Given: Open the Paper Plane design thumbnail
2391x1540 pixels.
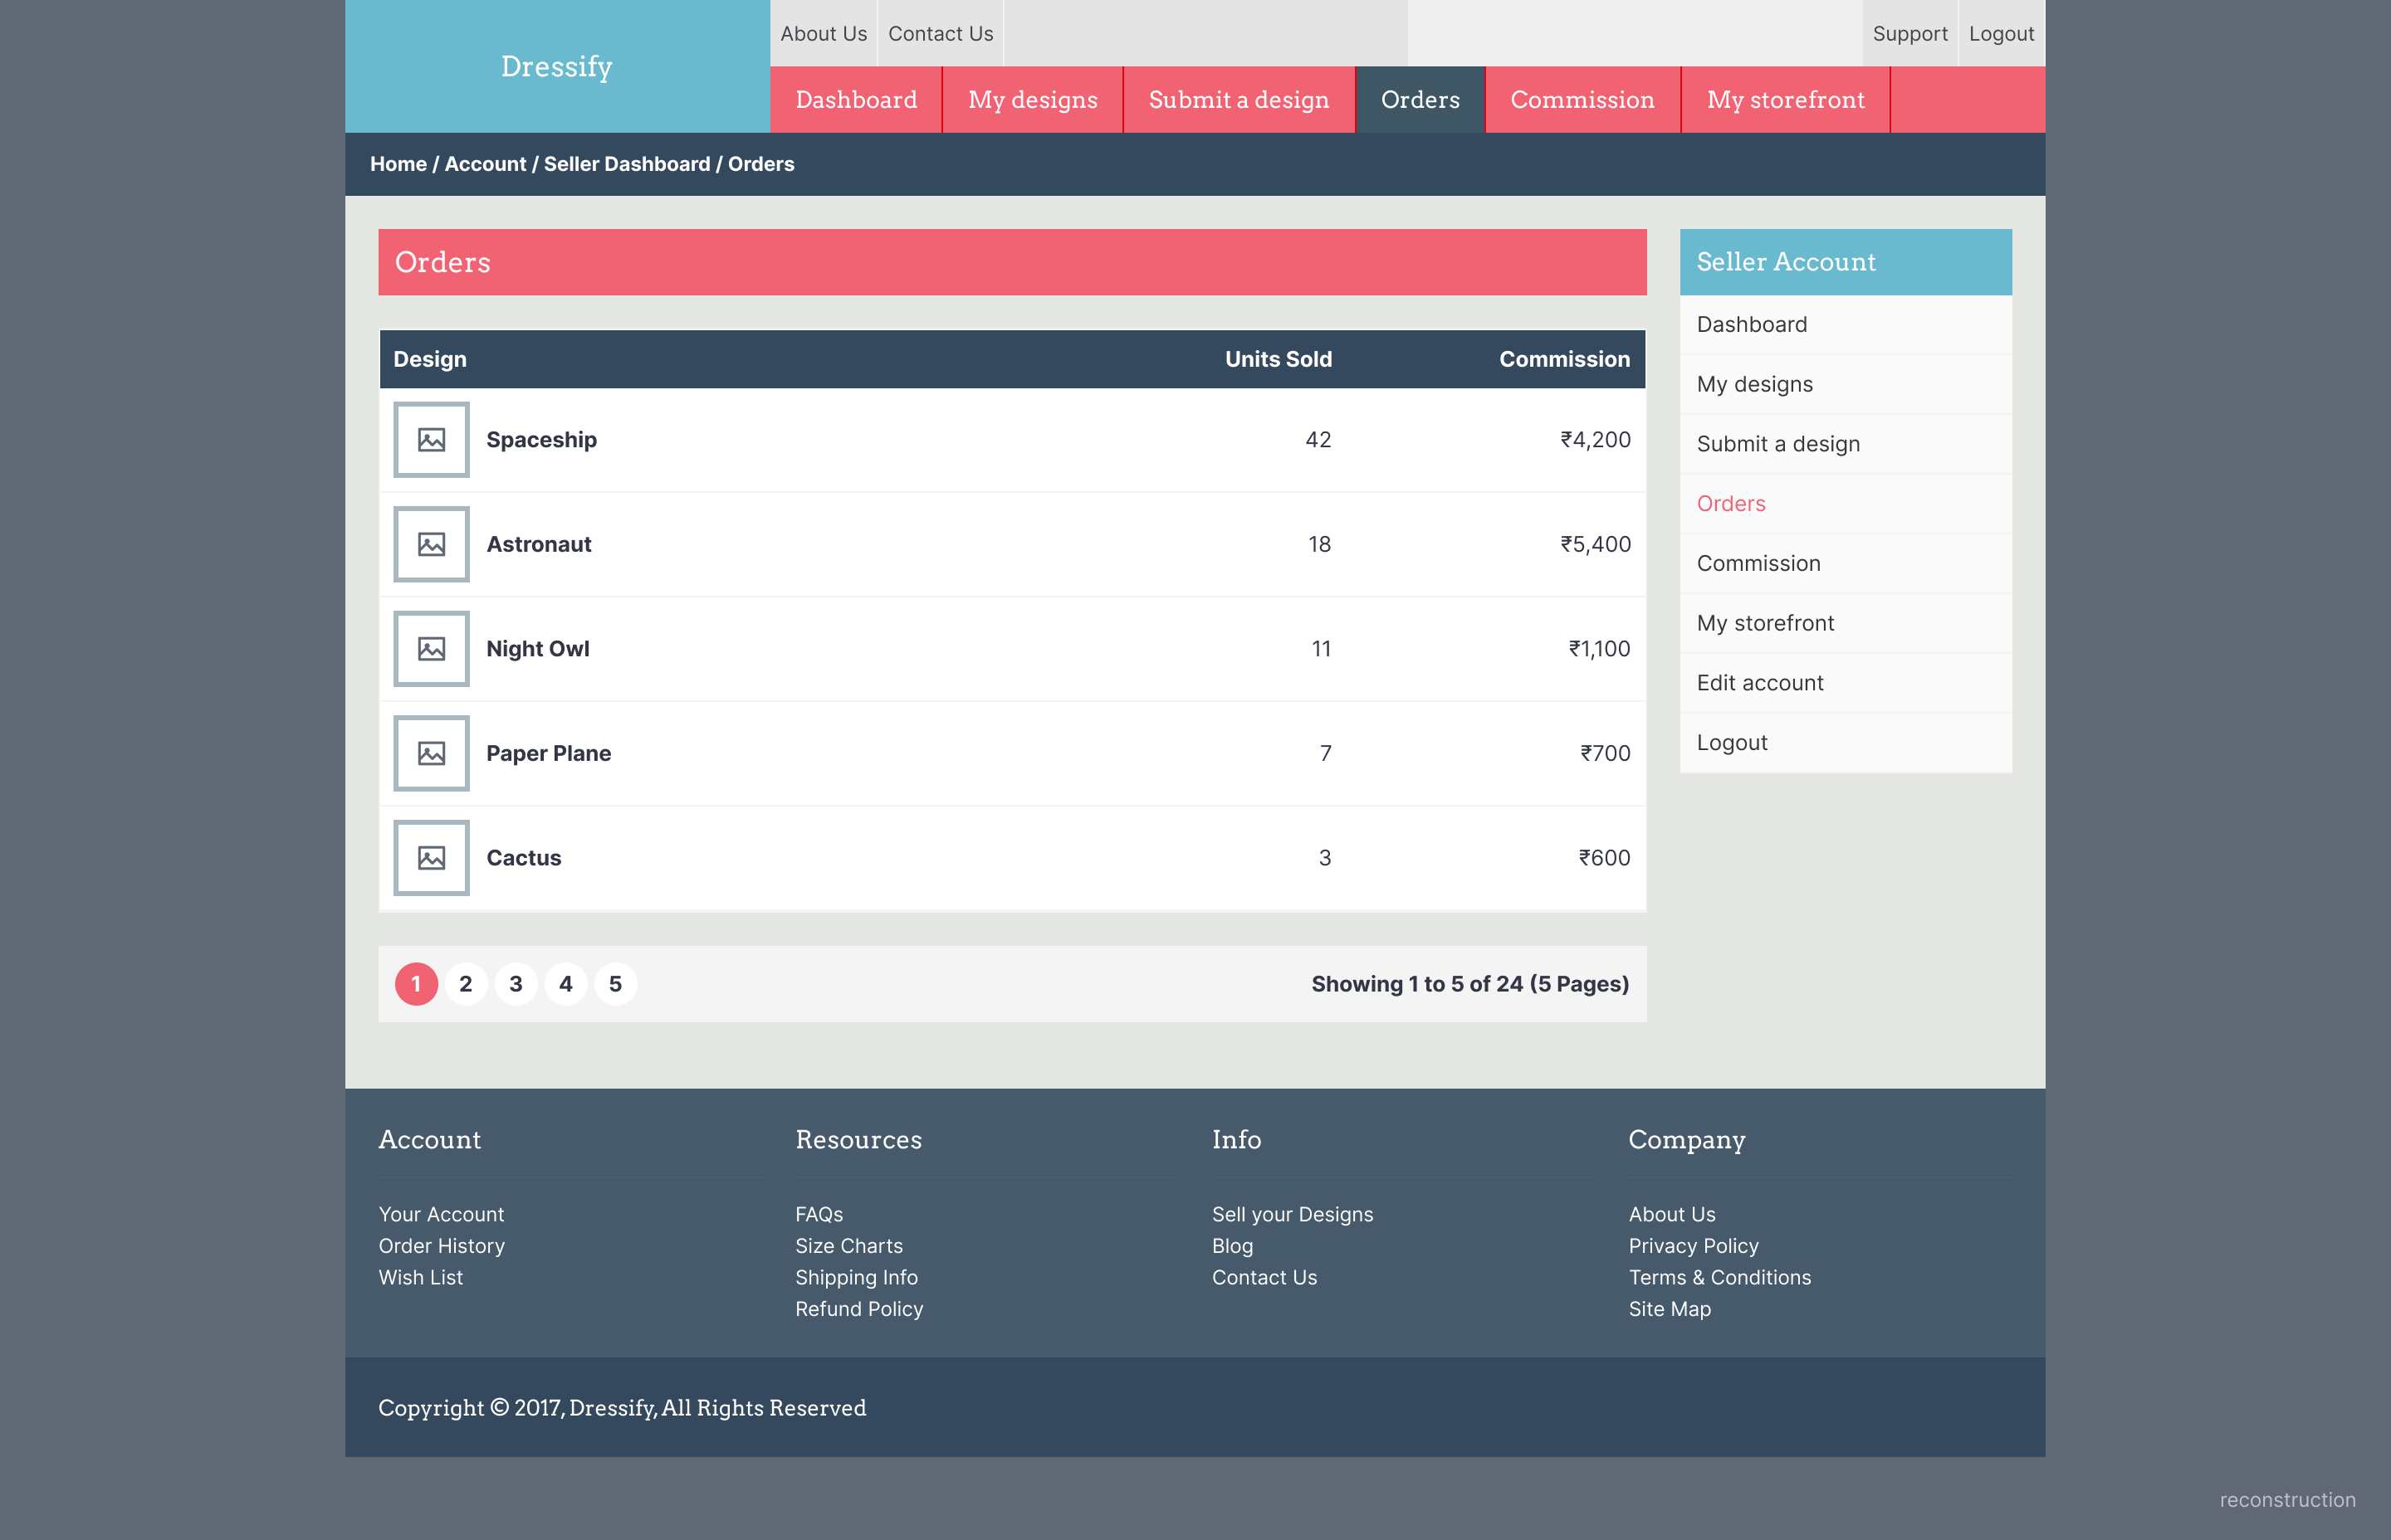Looking at the screenshot, I should click(x=431, y=753).
